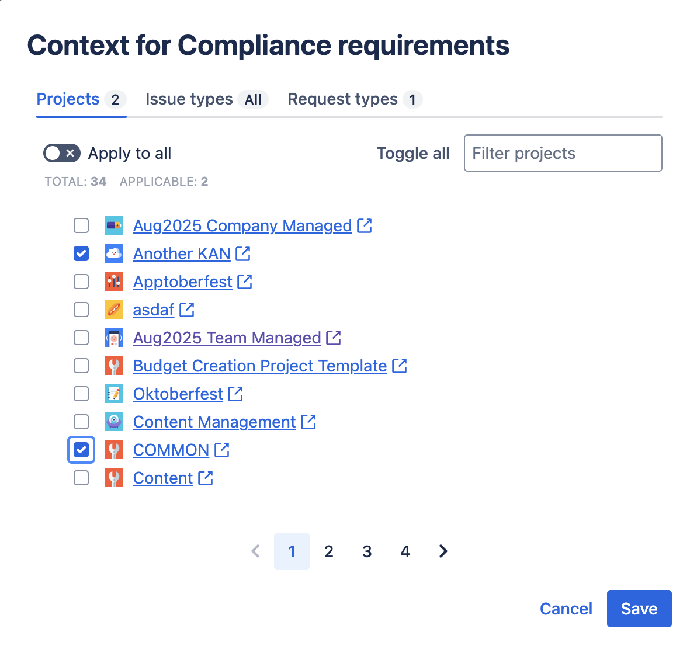Jump to pagination page 4
Image resolution: width=697 pixels, height=653 pixels.
(405, 551)
